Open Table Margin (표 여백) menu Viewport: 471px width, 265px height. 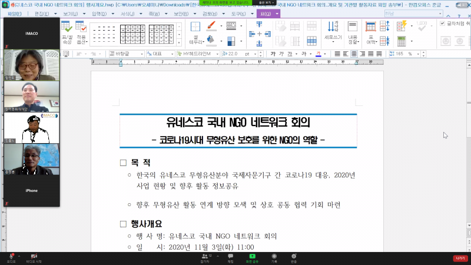pos(372,32)
